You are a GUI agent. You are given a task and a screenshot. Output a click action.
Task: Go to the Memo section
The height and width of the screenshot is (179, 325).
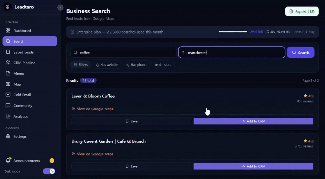pos(19,73)
